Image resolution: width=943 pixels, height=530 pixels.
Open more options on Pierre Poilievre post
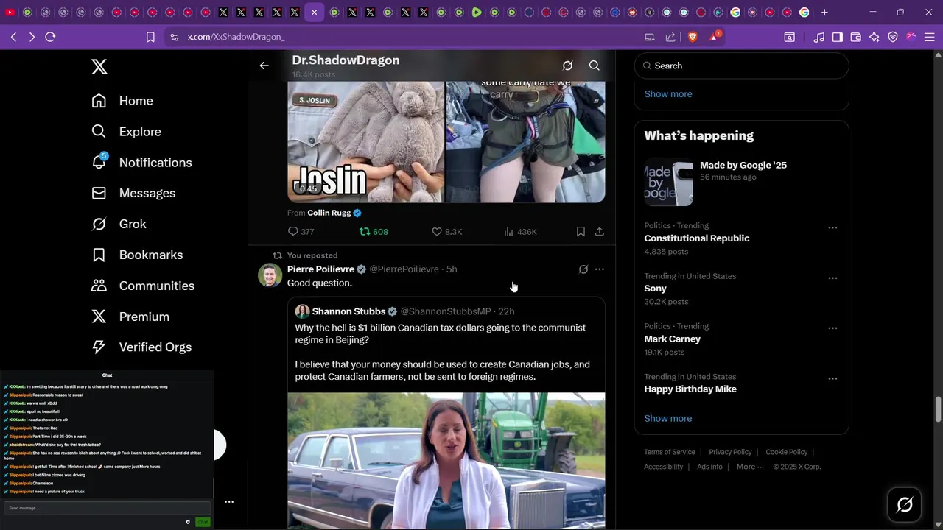pyautogui.click(x=600, y=269)
